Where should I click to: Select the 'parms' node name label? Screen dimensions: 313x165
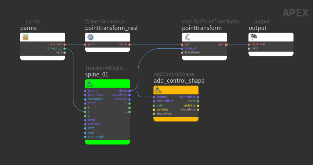coord(28,28)
